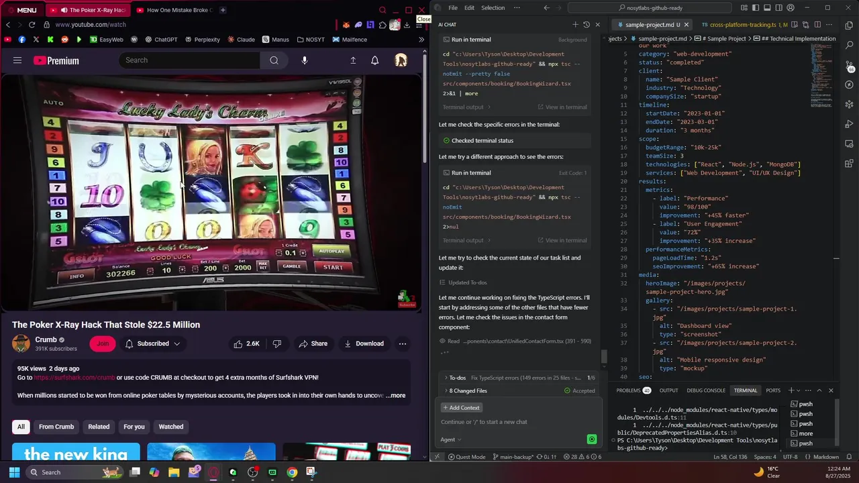This screenshot has width=859, height=483.
Task: Open new terminal launch profile dropdown
Action: 799,390
